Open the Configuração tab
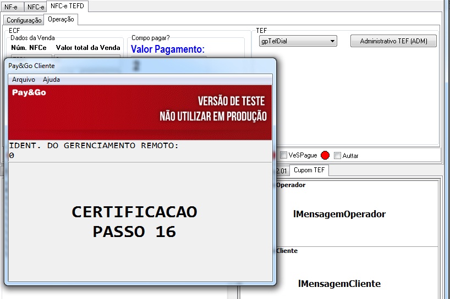This screenshot has width=450, height=299. 24,20
